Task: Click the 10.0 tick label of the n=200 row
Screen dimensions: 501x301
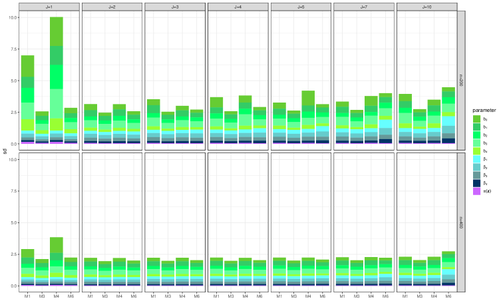Action: pyautogui.click(x=13, y=17)
